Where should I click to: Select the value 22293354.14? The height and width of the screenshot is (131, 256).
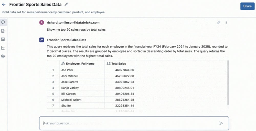[125, 105]
